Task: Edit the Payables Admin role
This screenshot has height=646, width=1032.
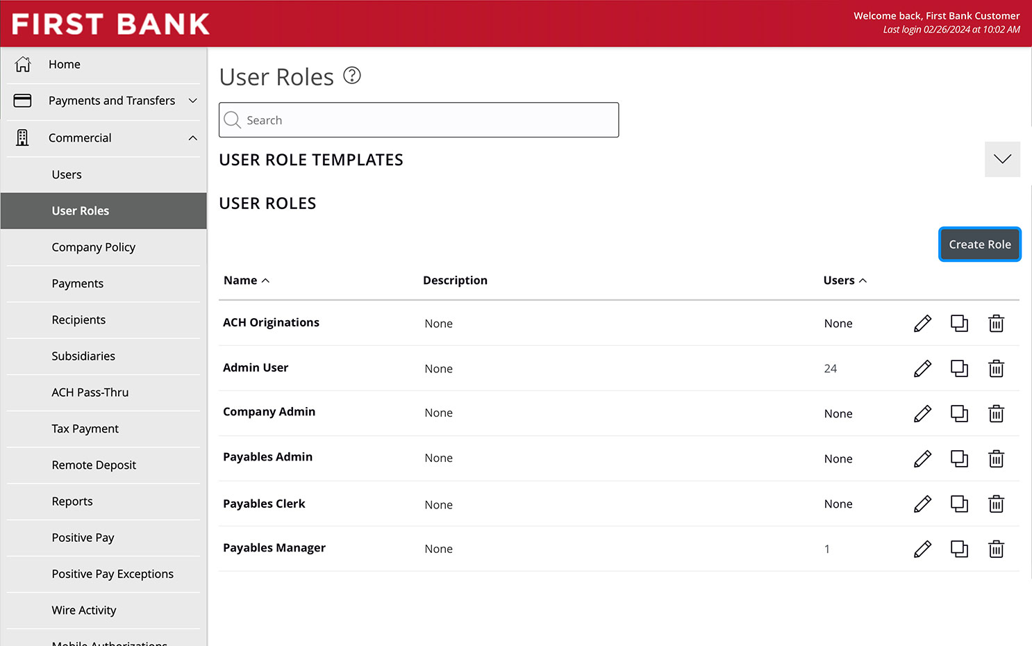Action: coord(922,459)
